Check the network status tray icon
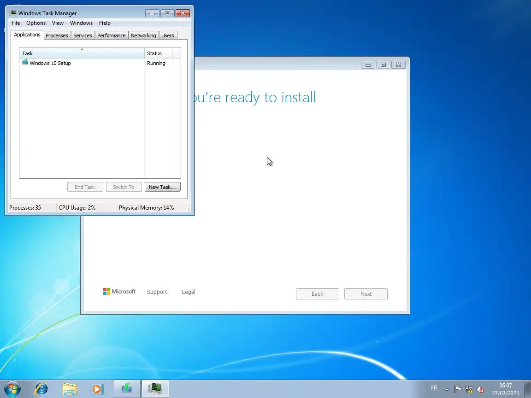This screenshot has height=398, width=531. coord(469,389)
